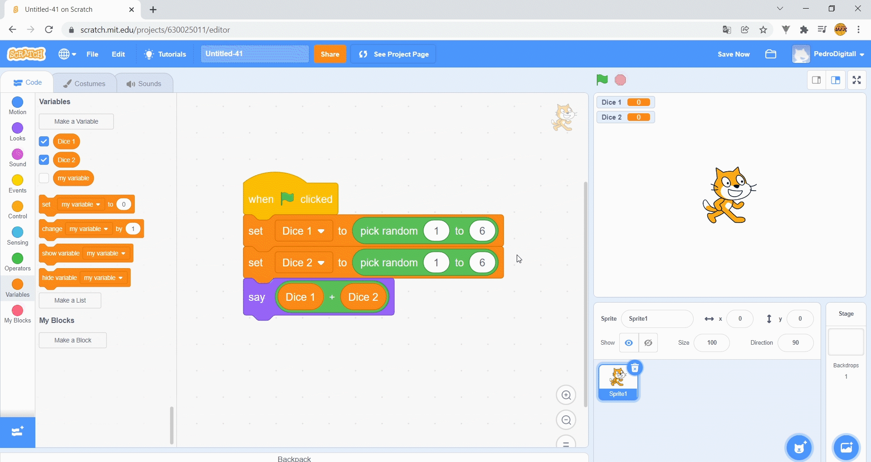The image size is (871, 462).
Task: Switch to the Sounds tab
Action: [144, 83]
